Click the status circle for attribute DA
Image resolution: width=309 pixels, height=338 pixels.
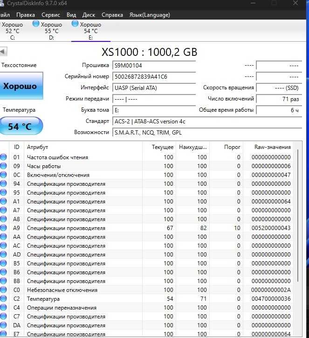(3, 325)
